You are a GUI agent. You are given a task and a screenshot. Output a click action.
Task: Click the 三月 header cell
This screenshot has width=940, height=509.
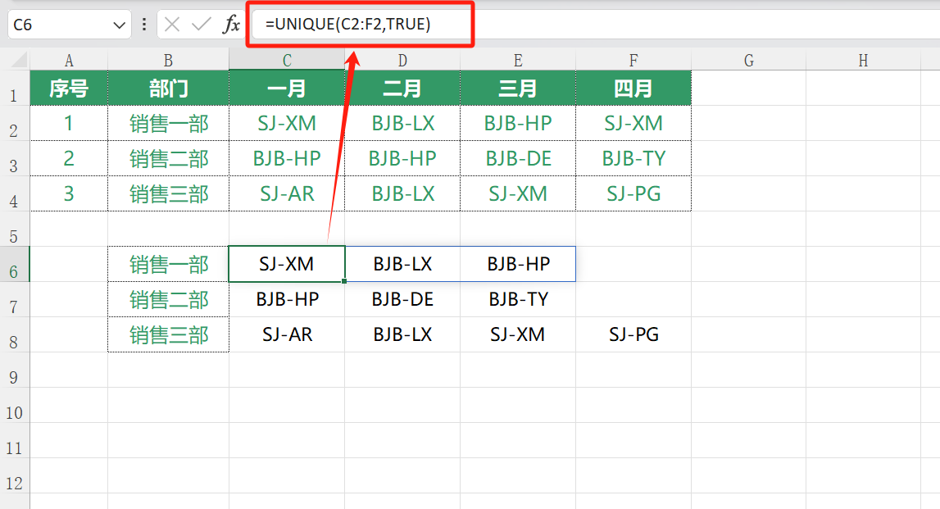tap(518, 89)
